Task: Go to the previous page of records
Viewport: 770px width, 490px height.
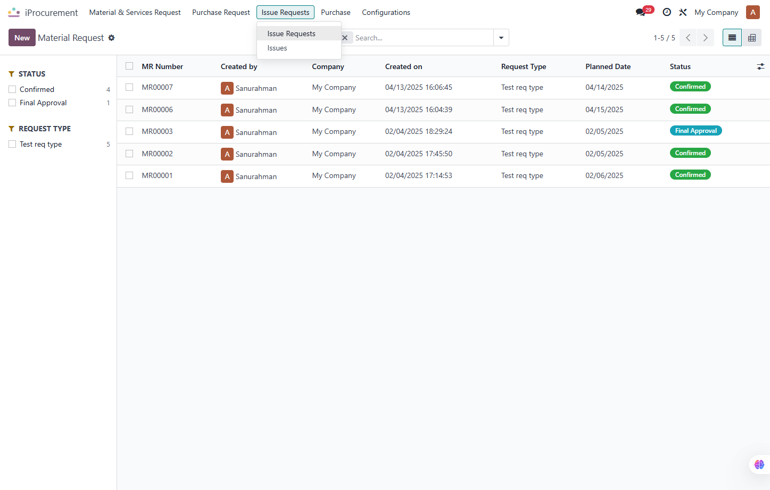Action: pos(688,38)
